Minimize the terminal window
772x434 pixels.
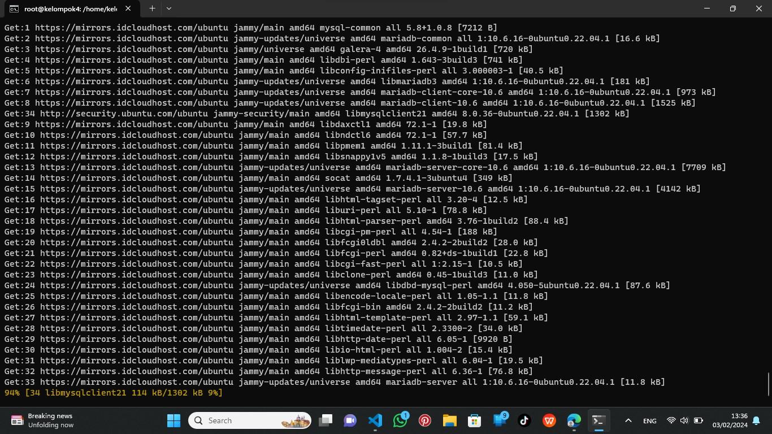[706, 8]
